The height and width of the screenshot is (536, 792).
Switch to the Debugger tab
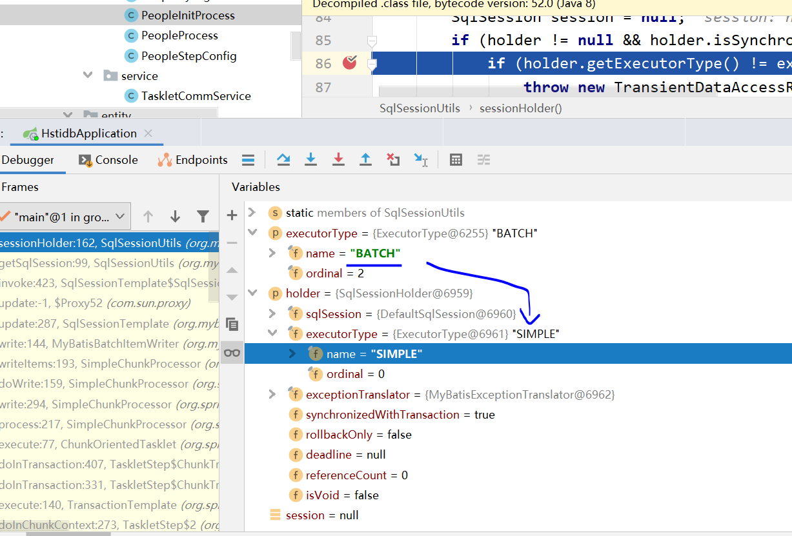point(28,160)
